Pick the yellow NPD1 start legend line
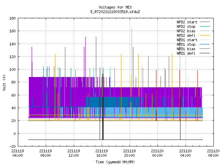220x165 pixels. click(205, 40)
